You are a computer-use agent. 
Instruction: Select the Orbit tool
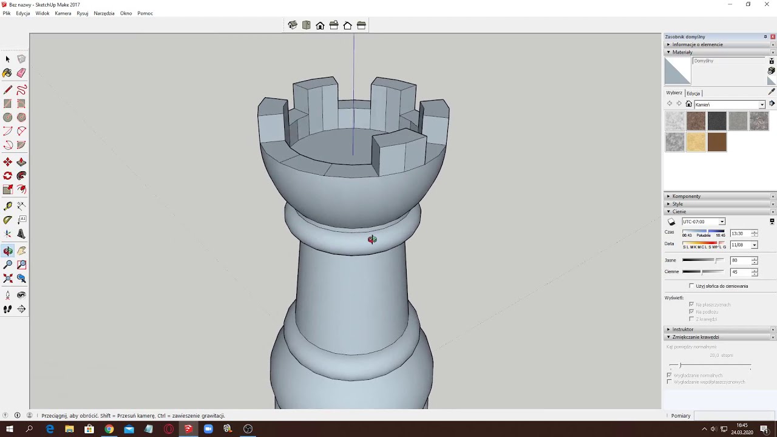(x=7, y=251)
